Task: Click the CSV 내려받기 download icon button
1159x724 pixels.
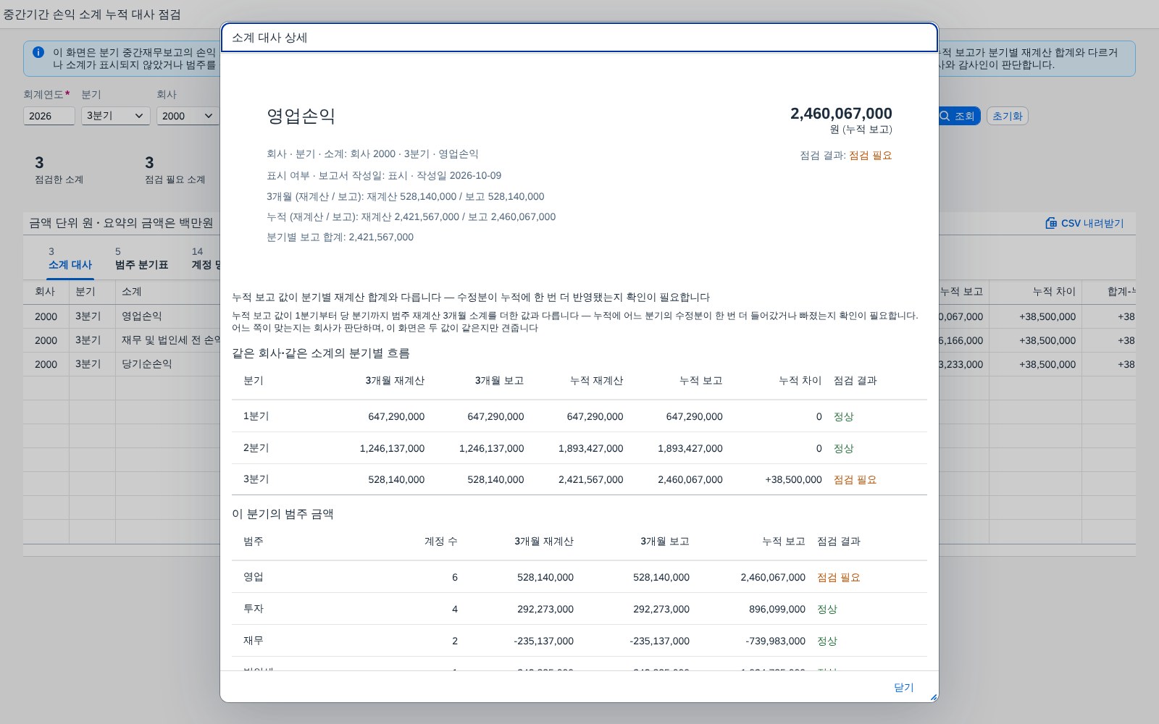Action: (x=1084, y=223)
